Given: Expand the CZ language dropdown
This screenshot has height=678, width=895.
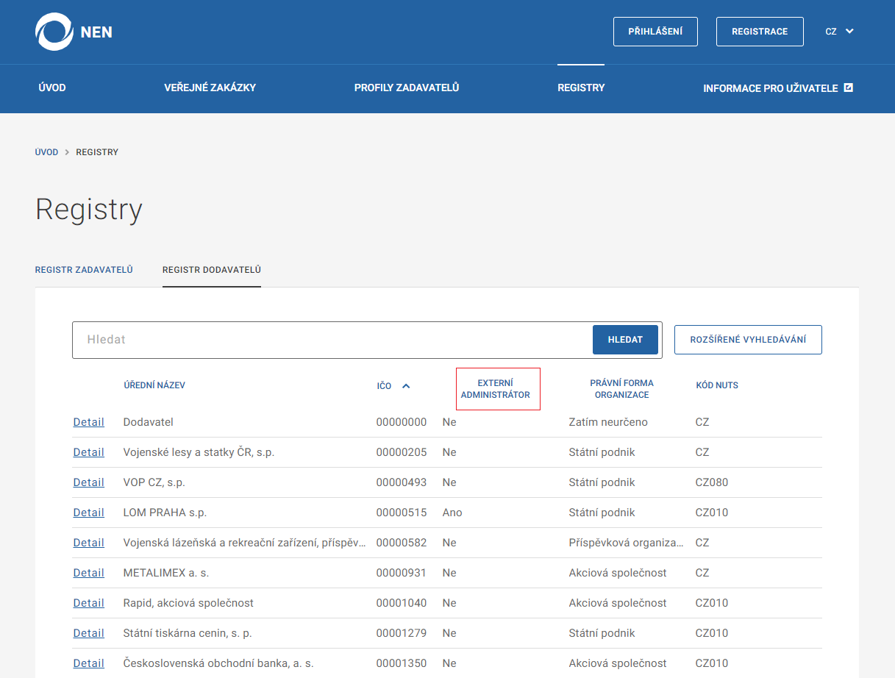Looking at the screenshot, I should (x=839, y=32).
